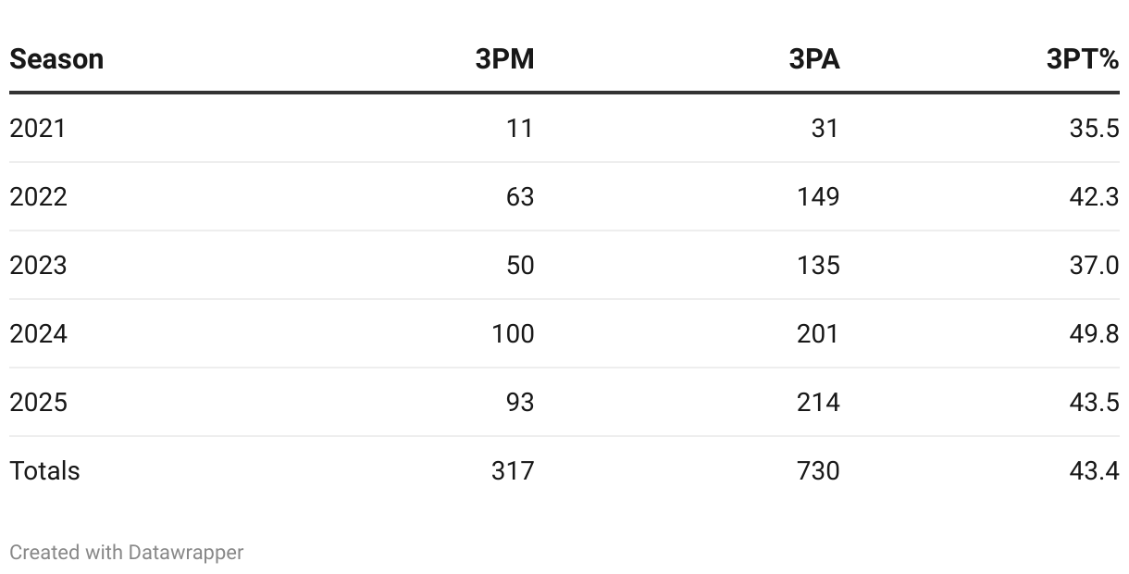This screenshot has height=574, width=1129.
Task: Select the 2023 season row label
Action: point(38,265)
